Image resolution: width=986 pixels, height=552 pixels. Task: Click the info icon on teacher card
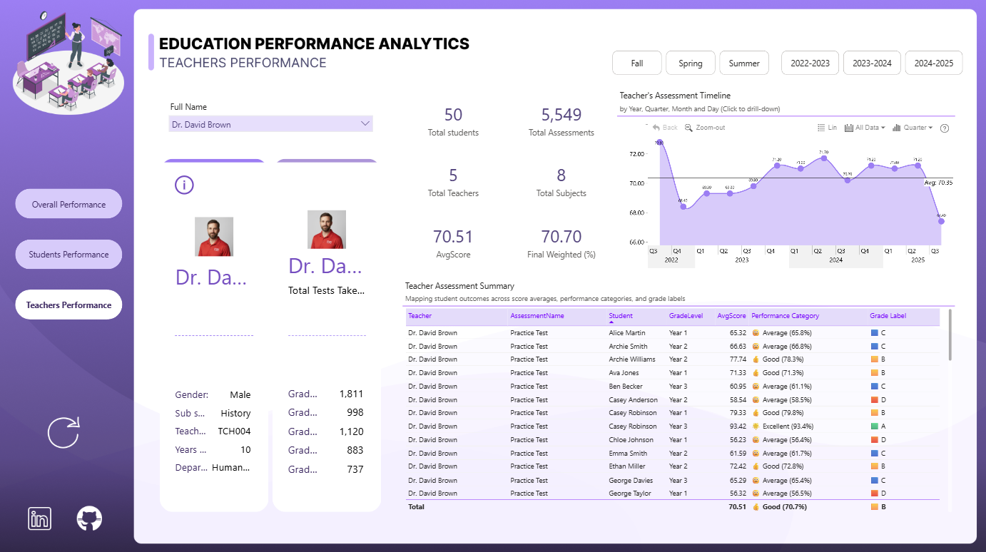184,185
